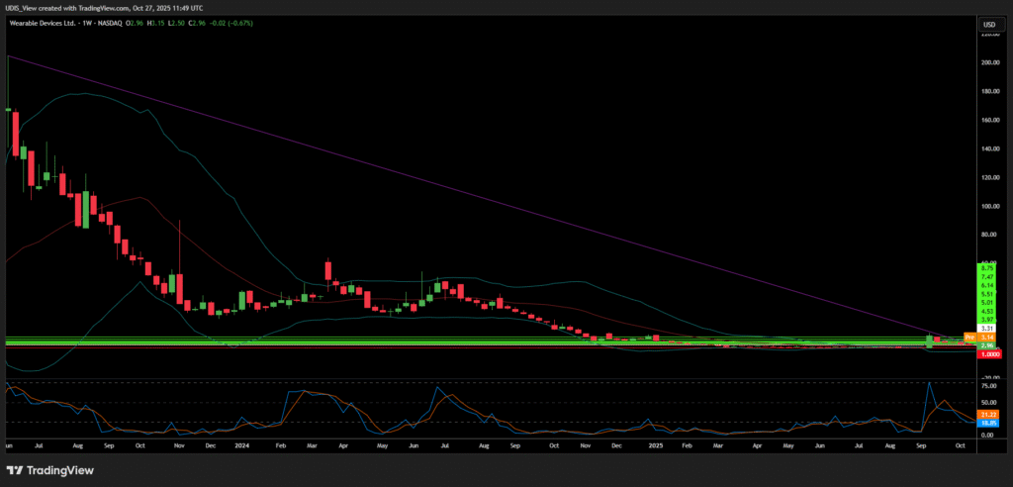The height and width of the screenshot is (487, 1013).
Task: Click the white 3.31 price tag
Action: click(x=986, y=328)
